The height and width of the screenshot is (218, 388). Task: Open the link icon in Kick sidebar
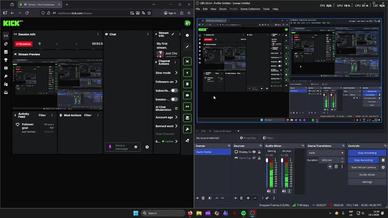pos(6,44)
